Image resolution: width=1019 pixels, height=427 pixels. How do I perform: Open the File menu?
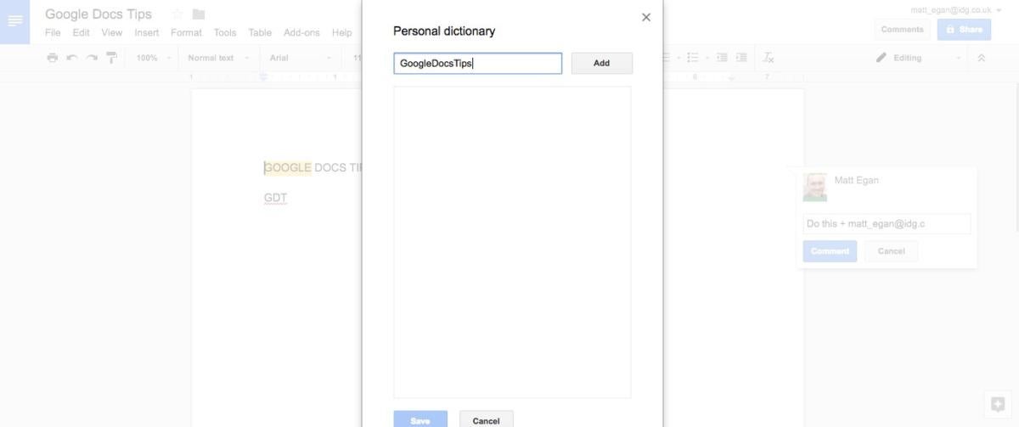tap(53, 32)
